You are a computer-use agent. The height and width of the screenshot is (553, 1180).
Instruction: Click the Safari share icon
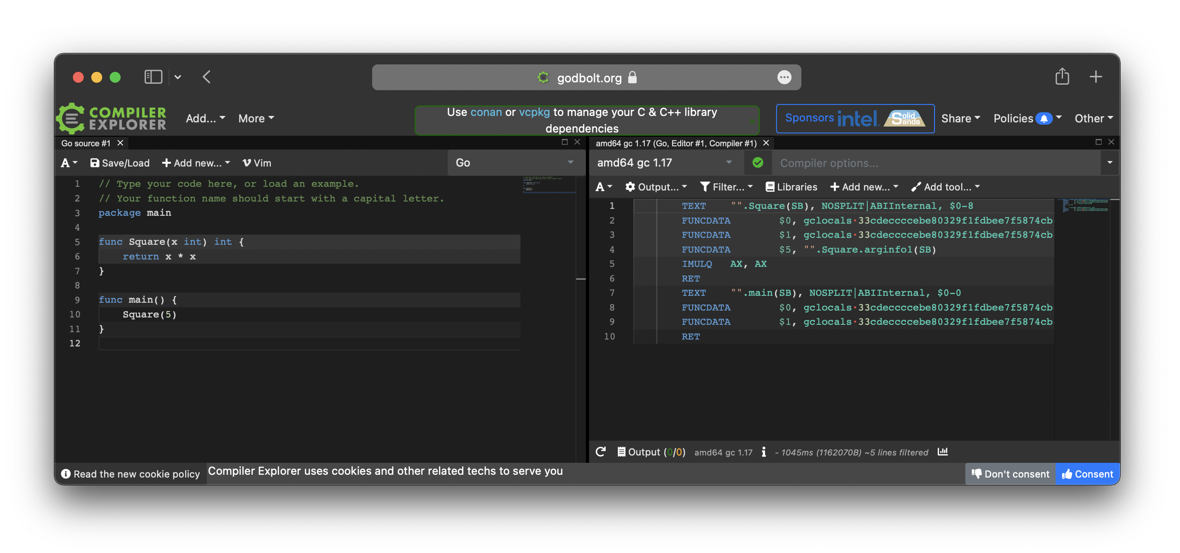[1062, 77]
